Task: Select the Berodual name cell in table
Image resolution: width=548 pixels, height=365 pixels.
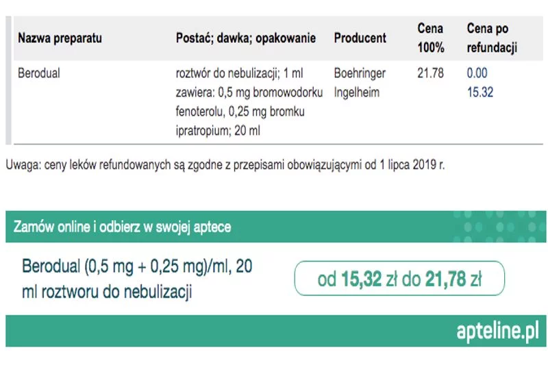Action: [x=39, y=73]
